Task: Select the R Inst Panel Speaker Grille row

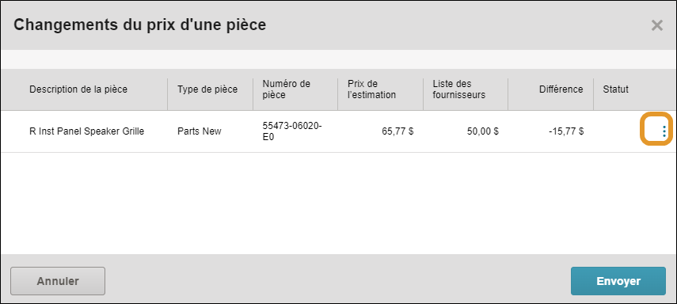Action: (339, 131)
